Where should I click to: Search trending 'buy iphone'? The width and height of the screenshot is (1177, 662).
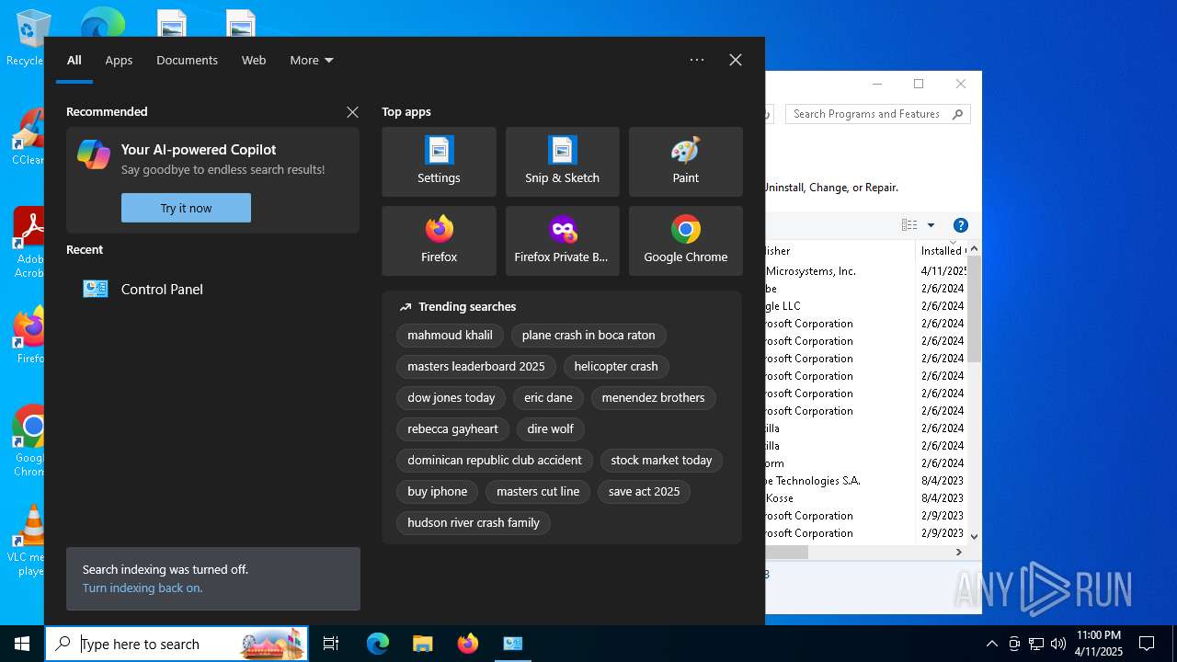pos(438,492)
